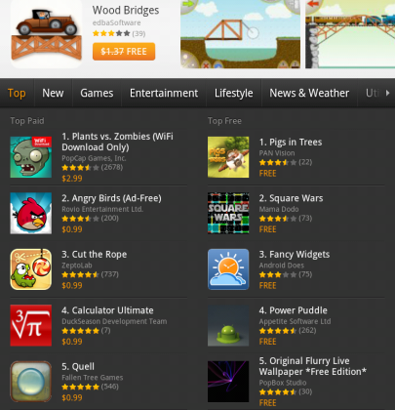View the first Wood Bridges screenshot
395x410 pixels.
coord(240,34)
